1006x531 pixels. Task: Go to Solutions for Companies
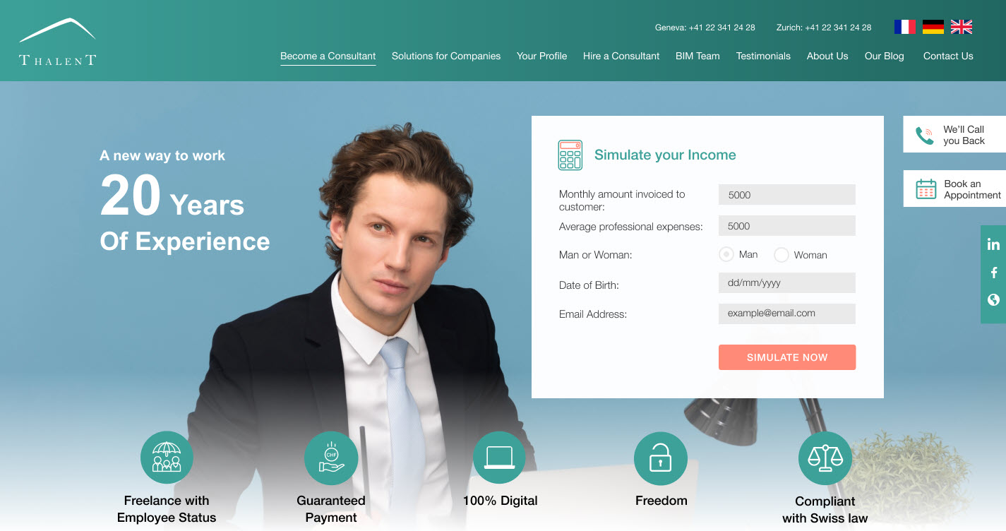(x=446, y=56)
